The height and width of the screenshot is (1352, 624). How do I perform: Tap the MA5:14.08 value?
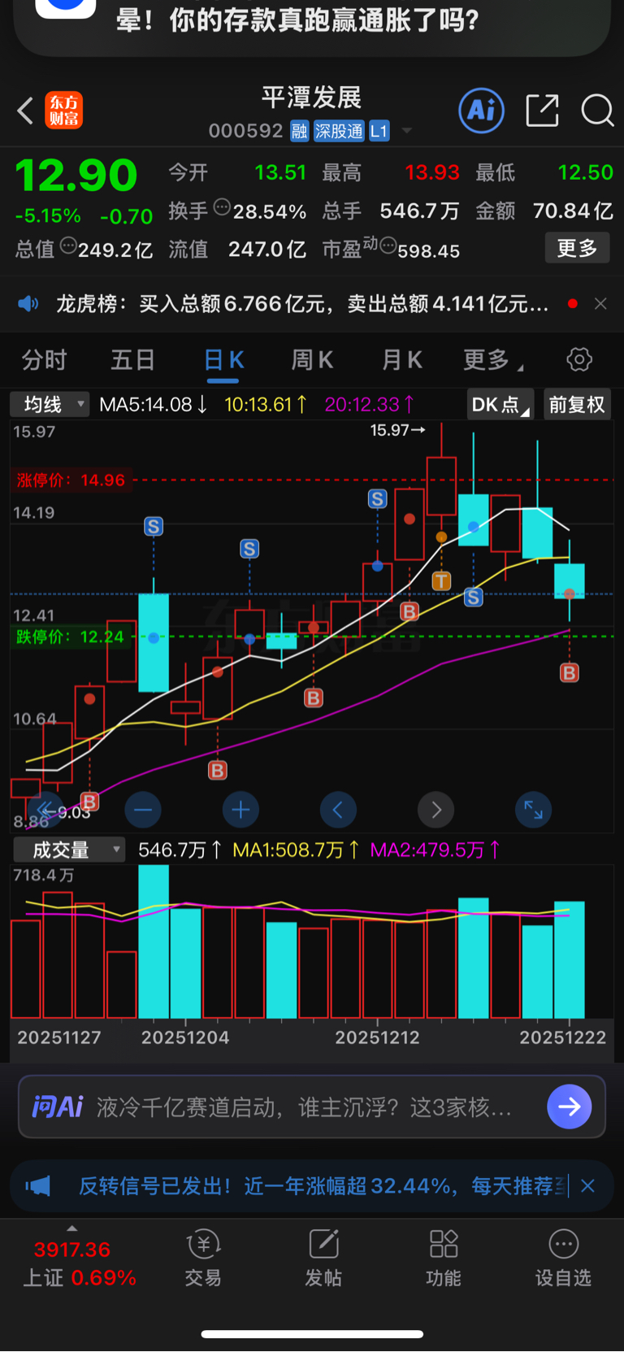click(x=153, y=404)
